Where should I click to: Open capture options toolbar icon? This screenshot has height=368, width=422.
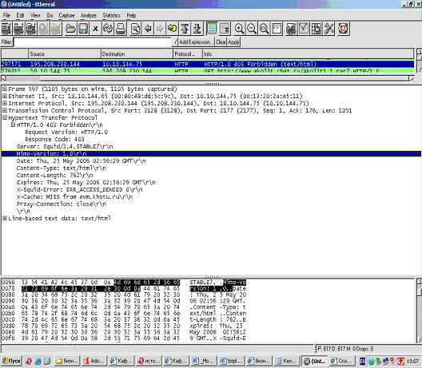point(19,29)
